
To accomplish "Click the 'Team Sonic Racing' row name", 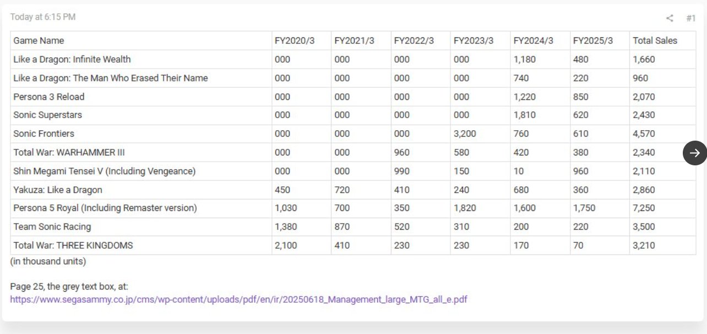I will click(x=52, y=226).
